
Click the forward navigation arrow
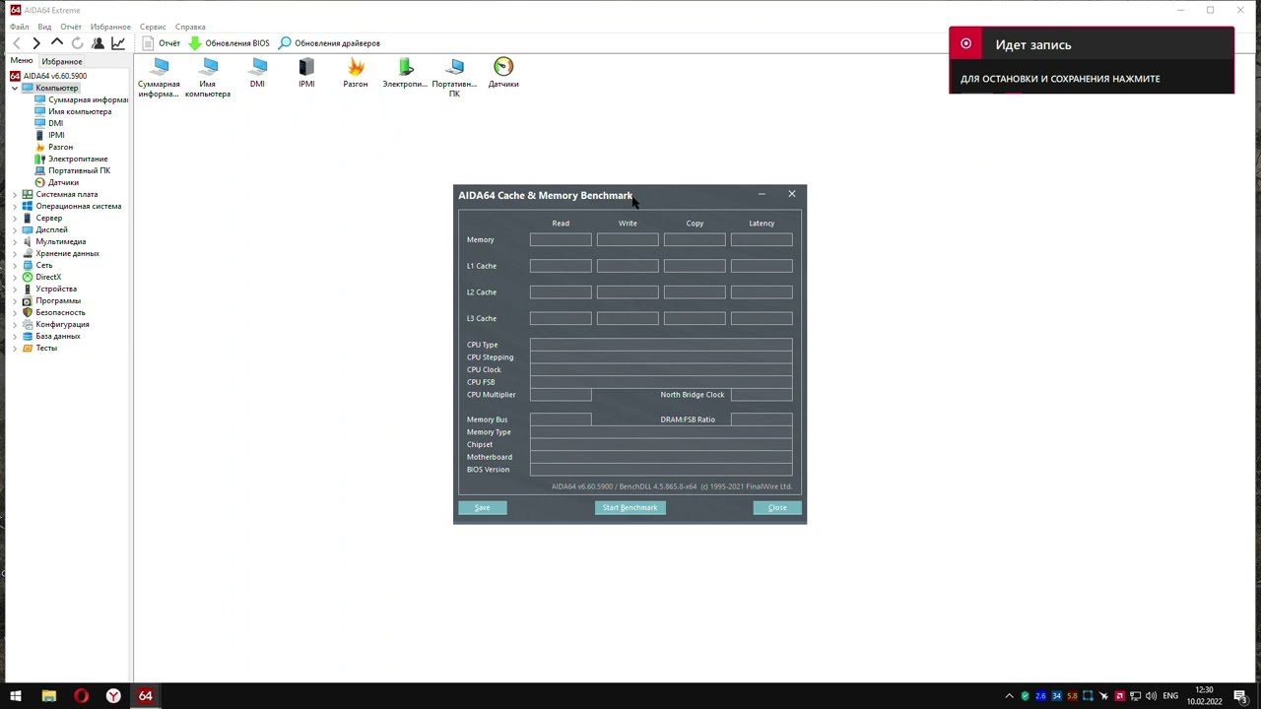coord(36,43)
